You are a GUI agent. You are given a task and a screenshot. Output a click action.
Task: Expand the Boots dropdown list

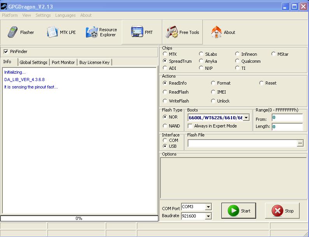pos(246,118)
